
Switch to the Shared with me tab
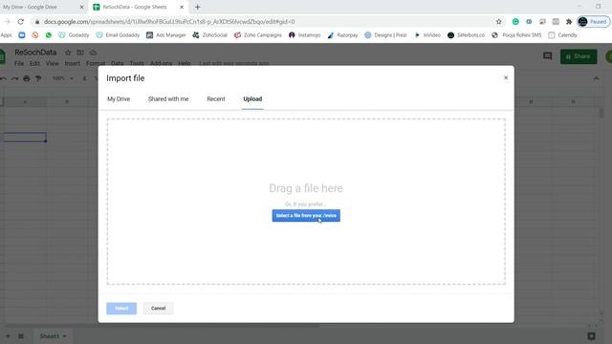[168, 99]
